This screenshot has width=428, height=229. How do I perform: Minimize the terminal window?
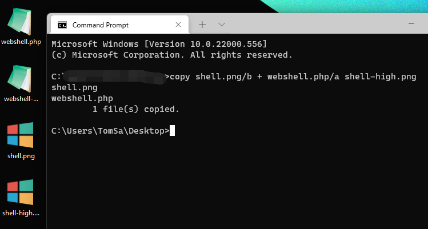(411, 23)
